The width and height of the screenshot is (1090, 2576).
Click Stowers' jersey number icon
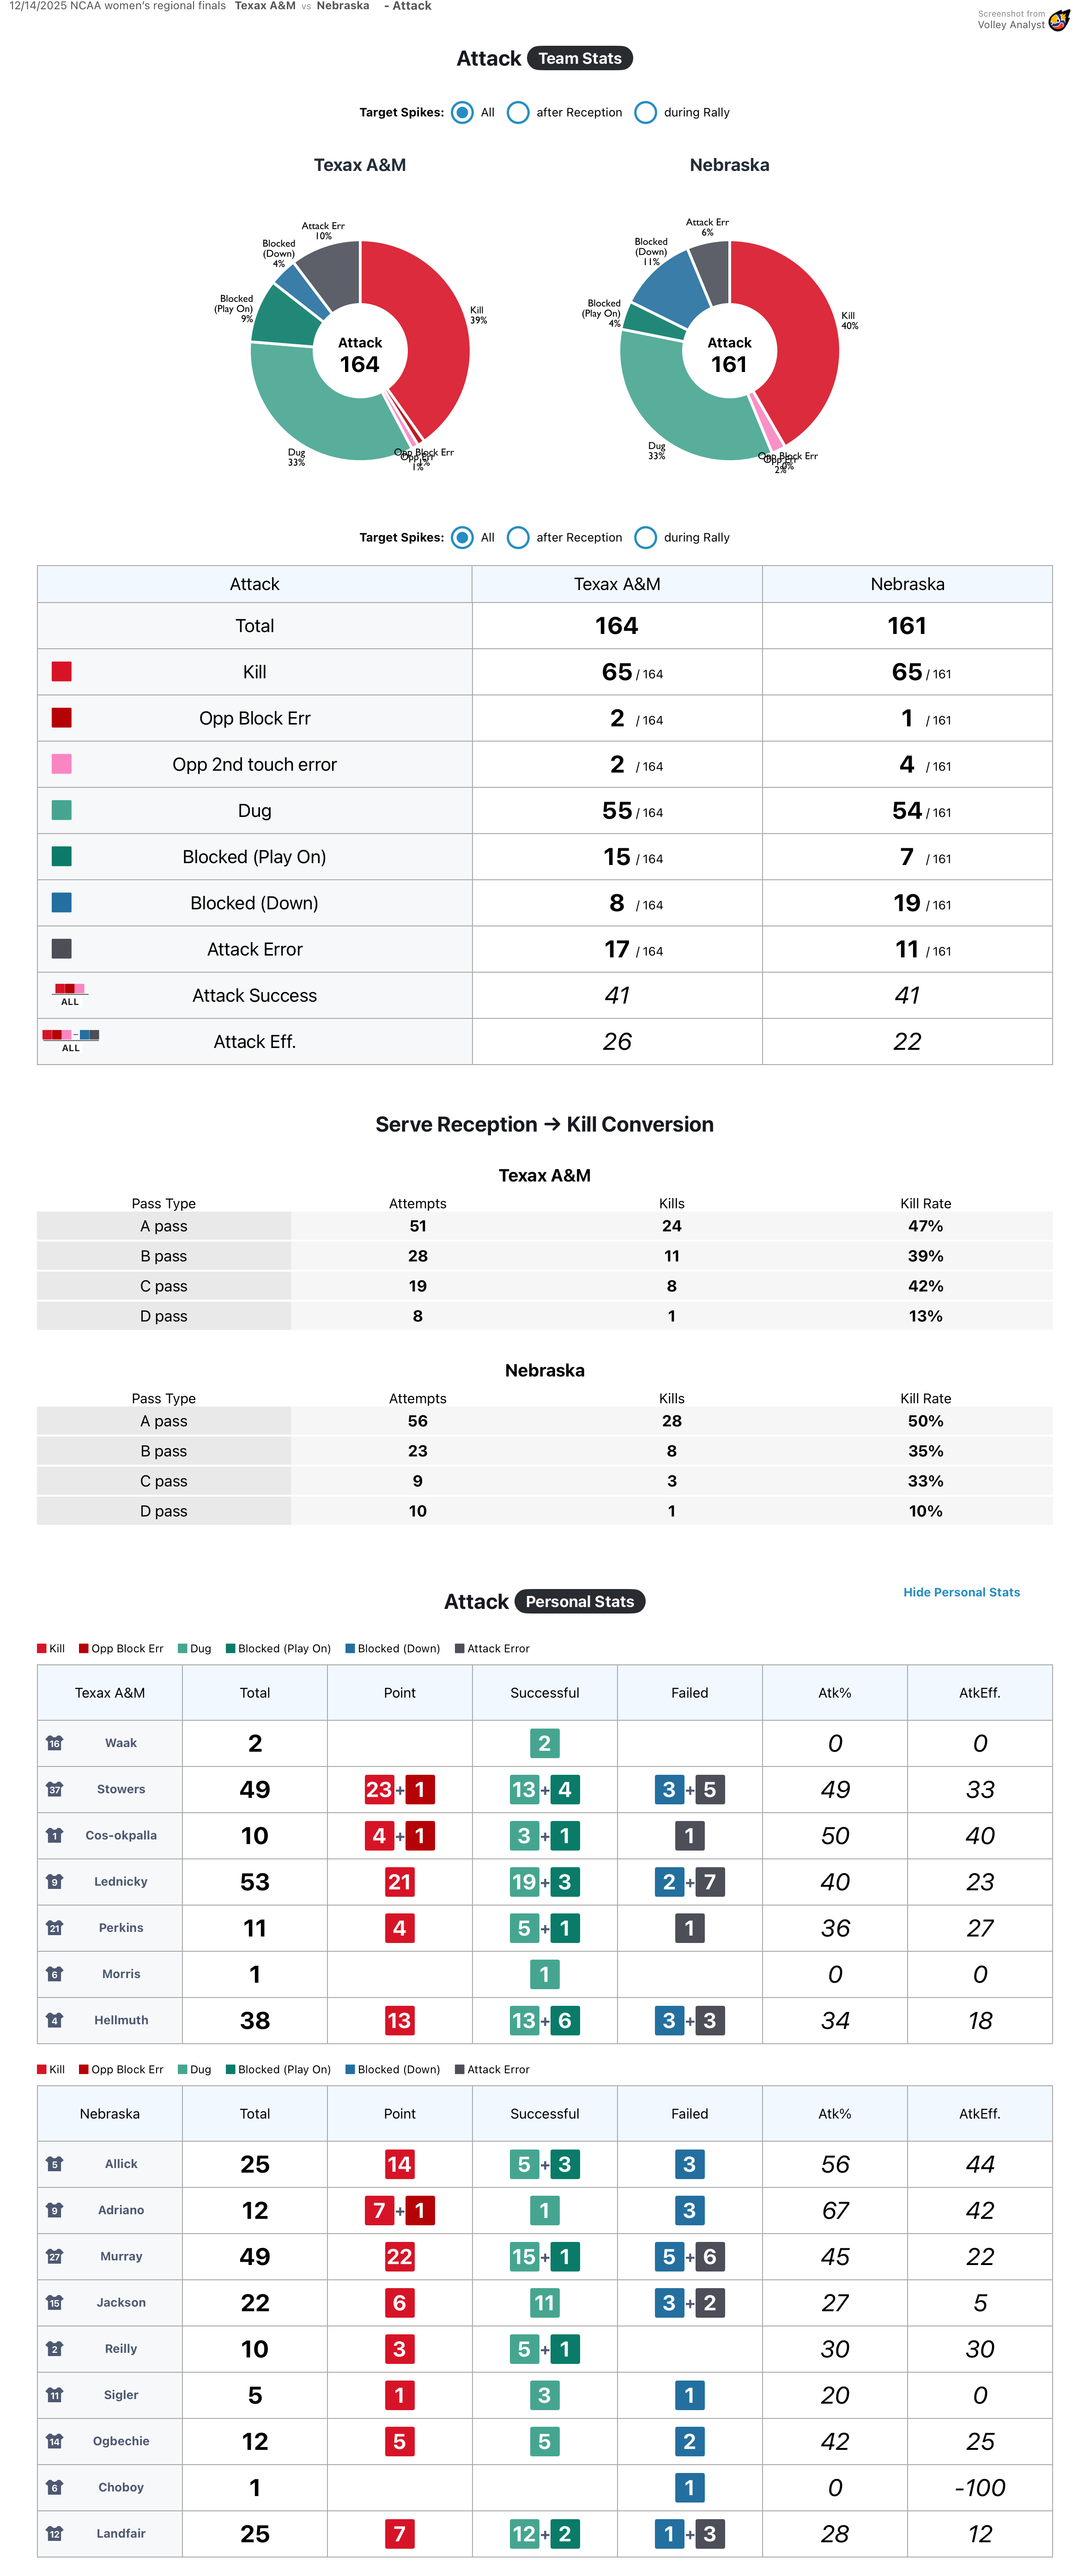(55, 1789)
